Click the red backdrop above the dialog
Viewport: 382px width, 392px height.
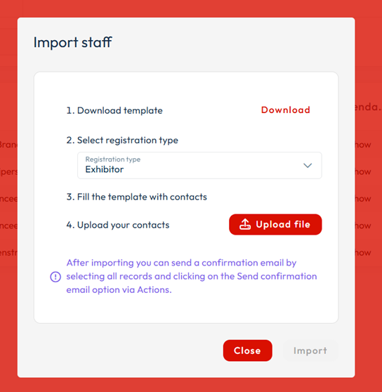[x=191, y=8]
